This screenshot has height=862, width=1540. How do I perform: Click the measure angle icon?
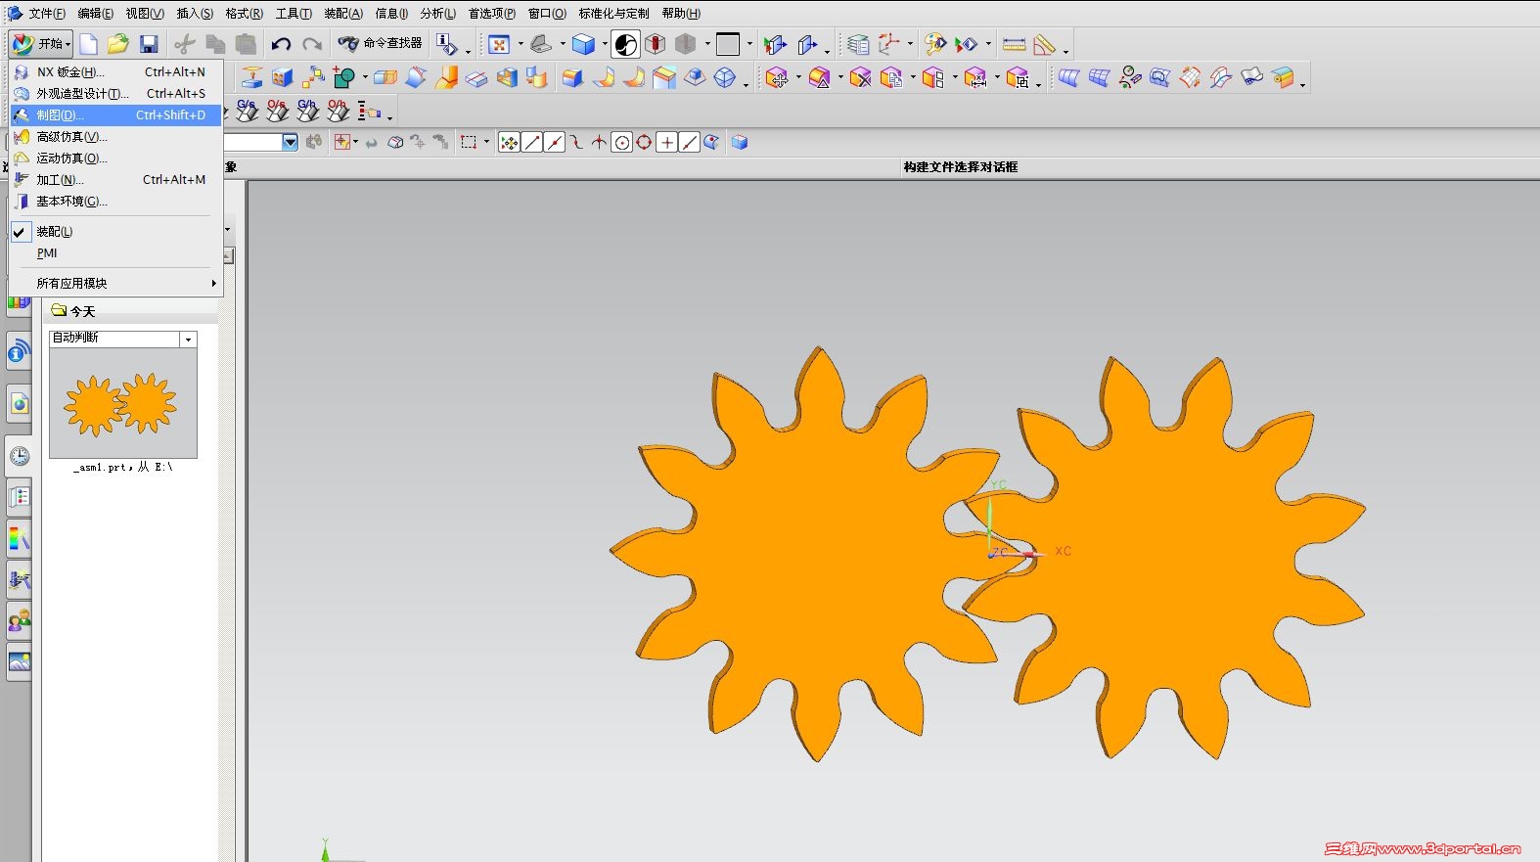click(x=1045, y=44)
